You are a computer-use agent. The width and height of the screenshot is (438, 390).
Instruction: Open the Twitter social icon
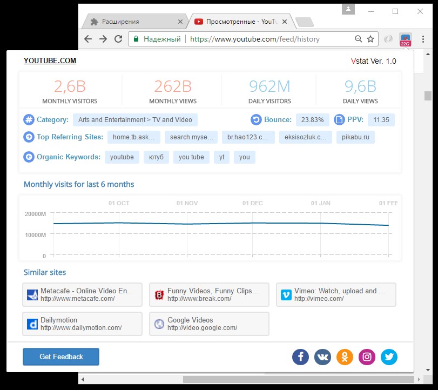click(389, 357)
